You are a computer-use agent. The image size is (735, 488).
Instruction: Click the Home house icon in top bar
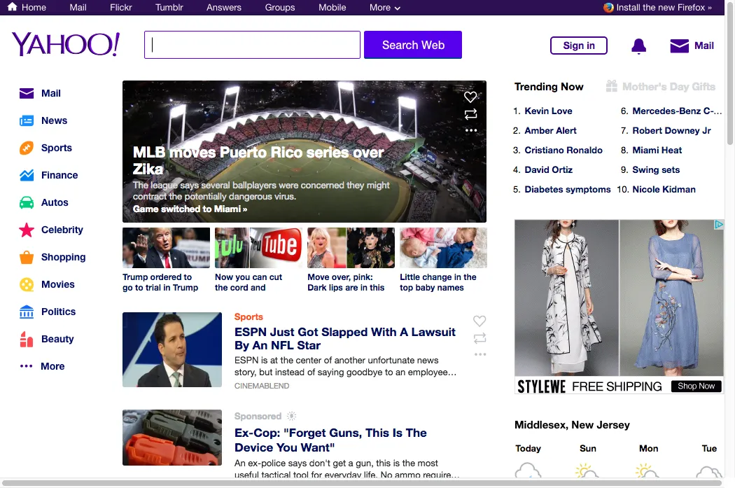click(x=12, y=6)
